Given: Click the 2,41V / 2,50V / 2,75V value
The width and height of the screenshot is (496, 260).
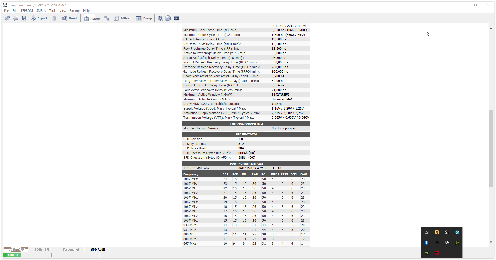Looking at the screenshot, I should [x=288, y=113].
